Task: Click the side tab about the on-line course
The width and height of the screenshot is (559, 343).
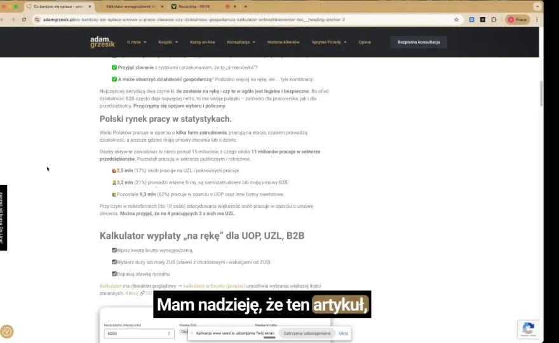Action: [3, 217]
